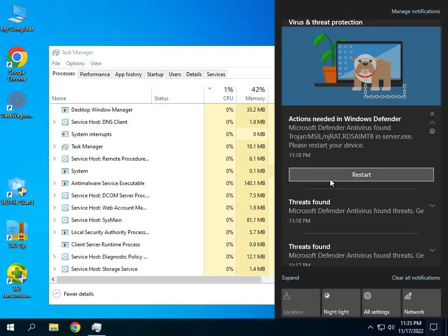This screenshot has height=336, width=448.
Task: Open All settings quick action tile
Action: pos(381,303)
